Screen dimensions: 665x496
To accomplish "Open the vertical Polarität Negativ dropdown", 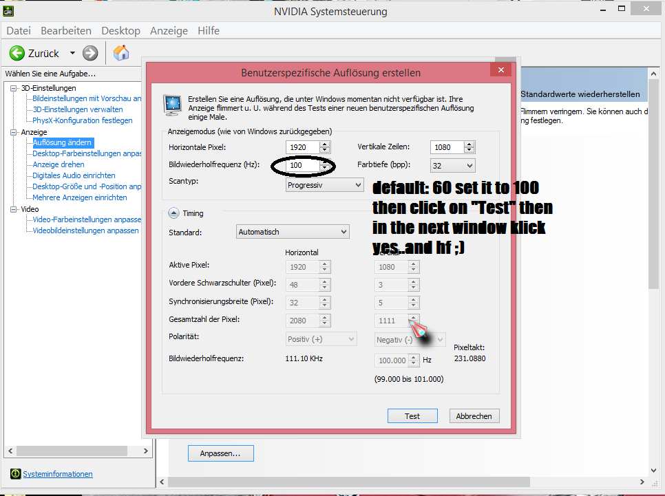I will click(x=410, y=340).
